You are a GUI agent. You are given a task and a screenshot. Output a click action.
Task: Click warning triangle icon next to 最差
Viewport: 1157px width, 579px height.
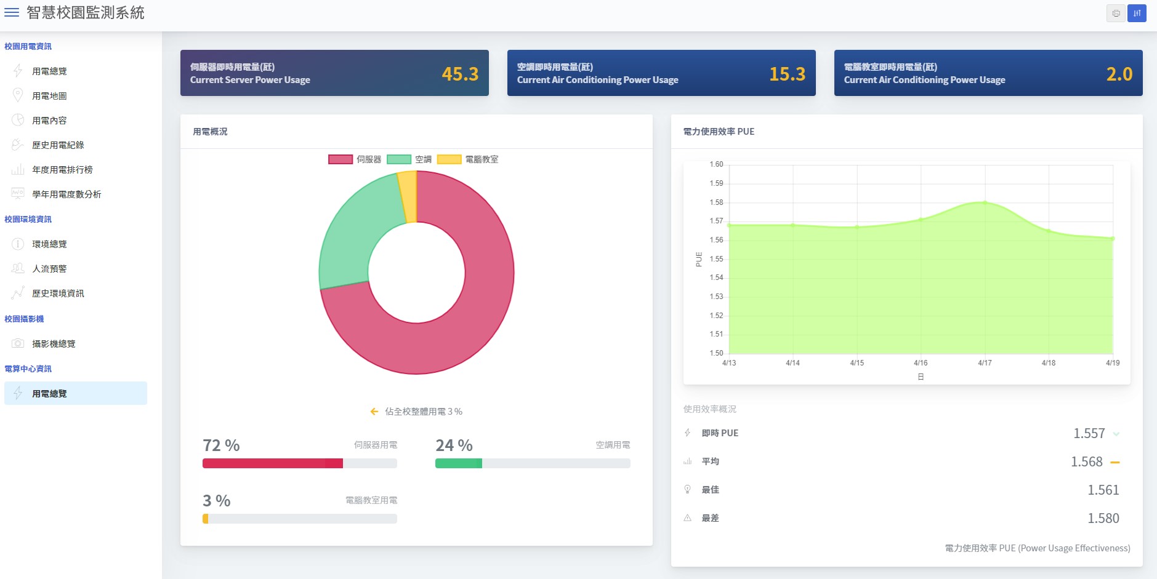coord(687,517)
